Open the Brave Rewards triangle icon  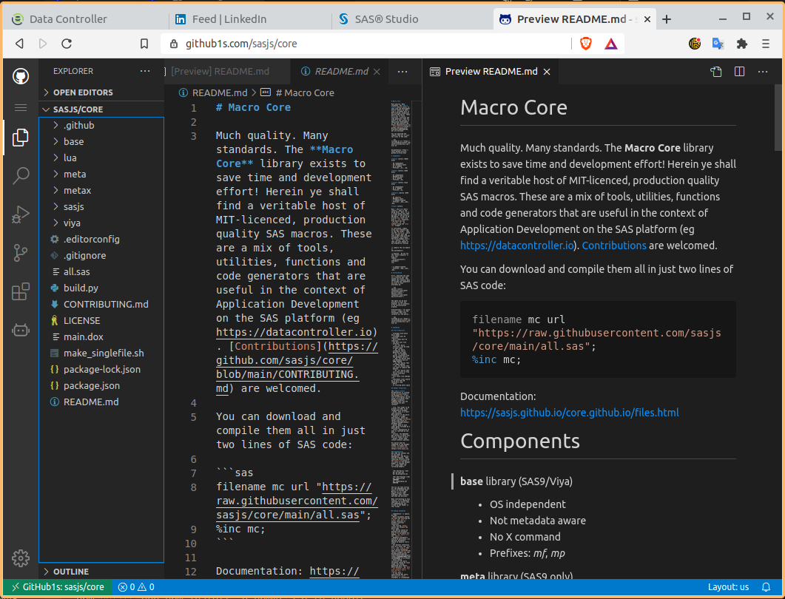[x=611, y=44]
